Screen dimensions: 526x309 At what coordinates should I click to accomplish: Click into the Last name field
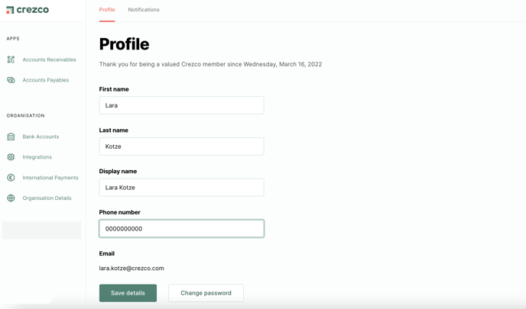pyautogui.click(x=181, y=146)
